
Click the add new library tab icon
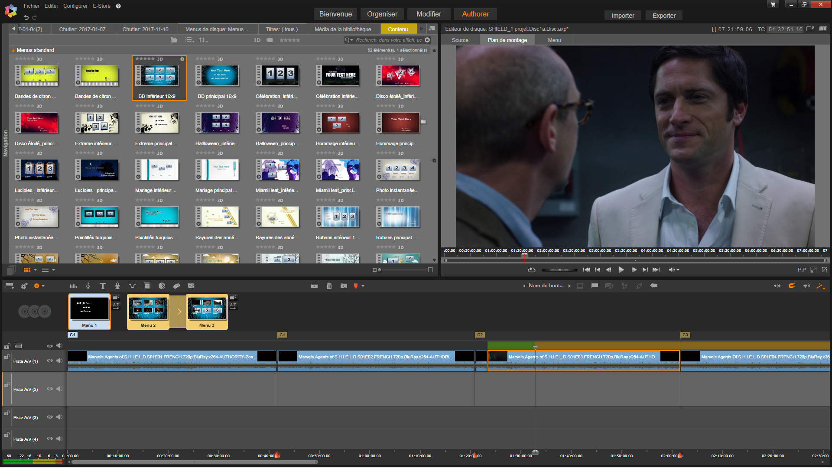432,29
